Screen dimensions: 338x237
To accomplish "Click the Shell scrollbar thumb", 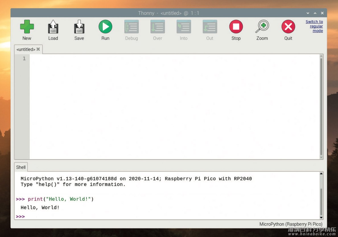I will click(x=321, y=202).
